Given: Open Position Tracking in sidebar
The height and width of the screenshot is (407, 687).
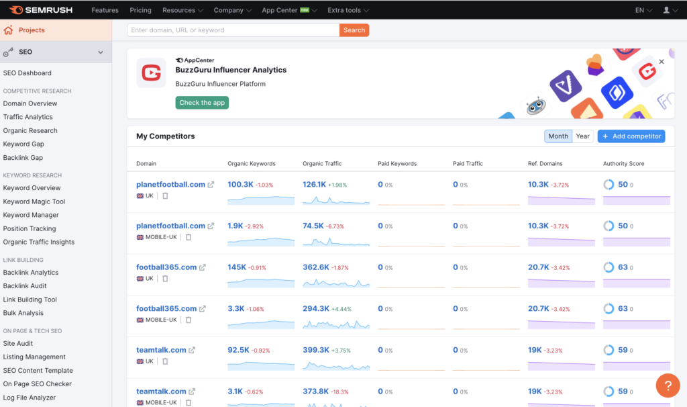Looking at the screenshot, I should click(x=30, y=228).
